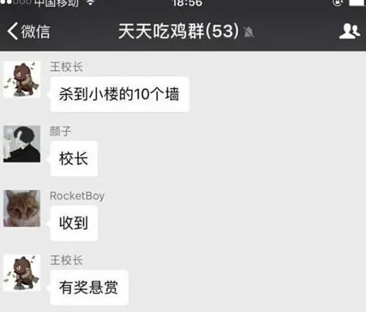Tap the battery icon in status bar
Screen dimensions: 366x312
pos(357,2)
